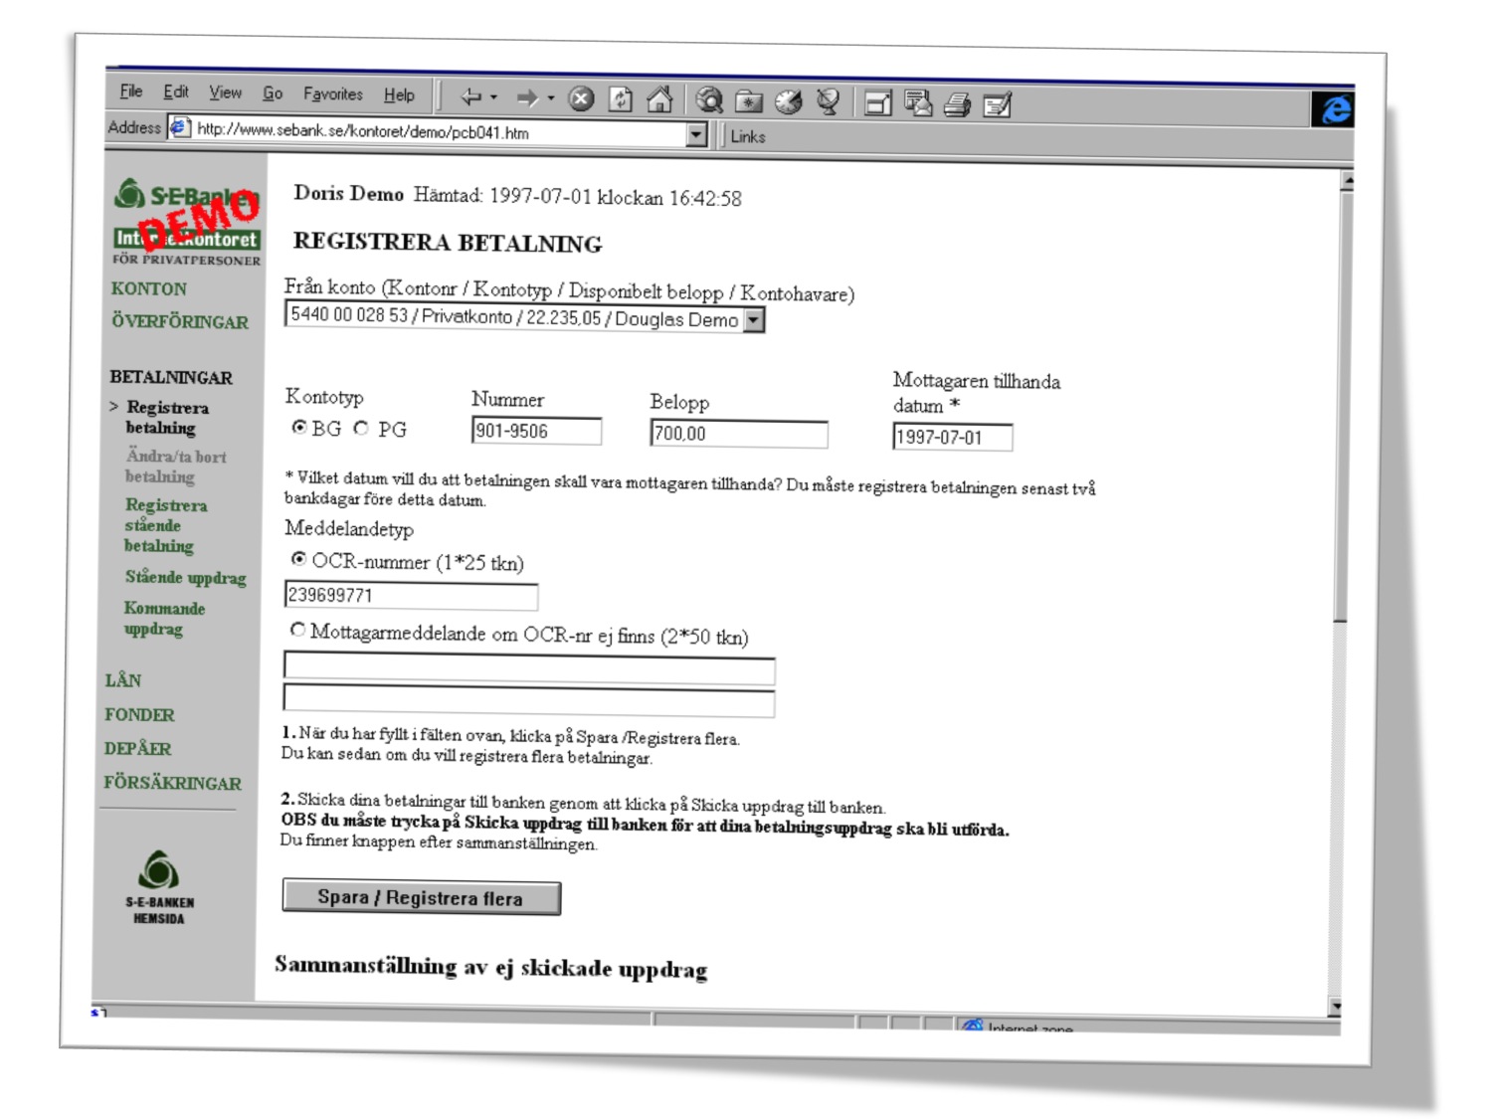Refresh the page with the Refresh icon
Screen dimensions: 1492x1119
pyautogui.click(x=621, y=98)
